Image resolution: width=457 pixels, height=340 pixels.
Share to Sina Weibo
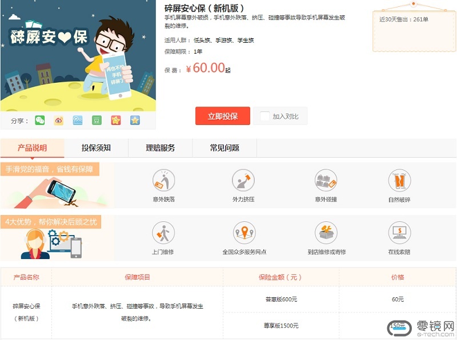[58, 120]
